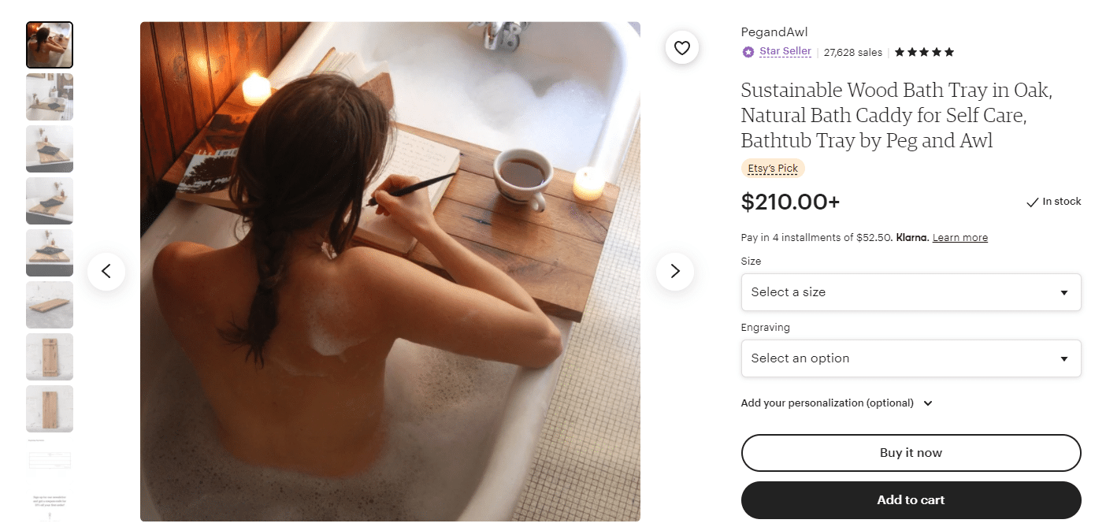Go to previous product photo arrow

[x=106, y=272]
